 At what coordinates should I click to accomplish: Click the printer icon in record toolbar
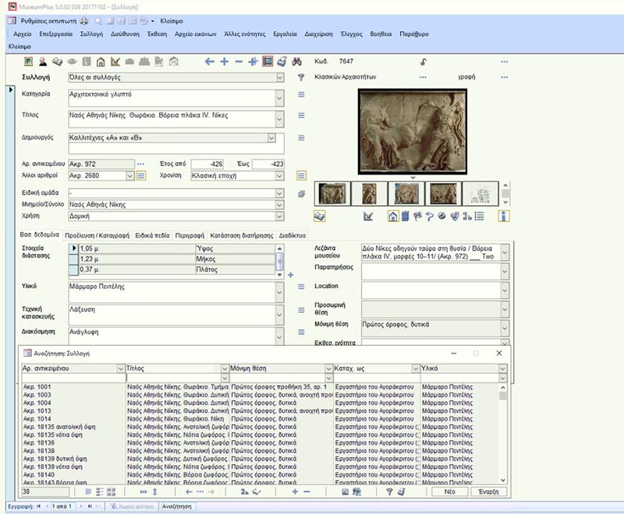click(x=282, y=62)
